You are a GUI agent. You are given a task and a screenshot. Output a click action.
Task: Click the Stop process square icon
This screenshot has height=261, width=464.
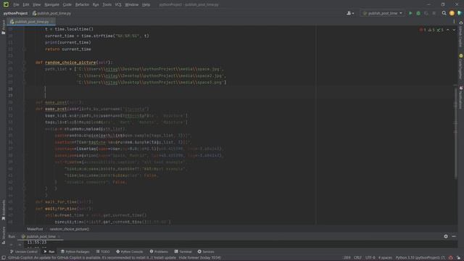(x=434, y=13)
